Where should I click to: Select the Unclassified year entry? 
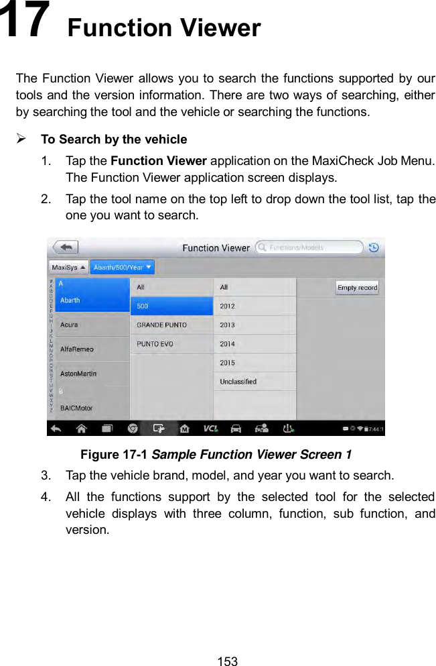click(x=255, y=382)
